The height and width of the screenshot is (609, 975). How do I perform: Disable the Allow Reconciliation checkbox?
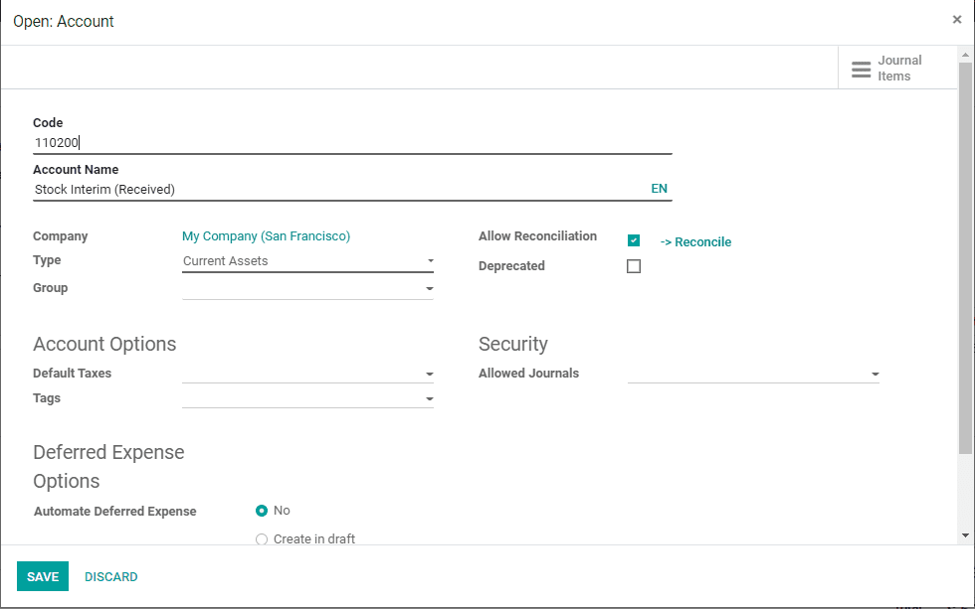(x=634, y=239)
